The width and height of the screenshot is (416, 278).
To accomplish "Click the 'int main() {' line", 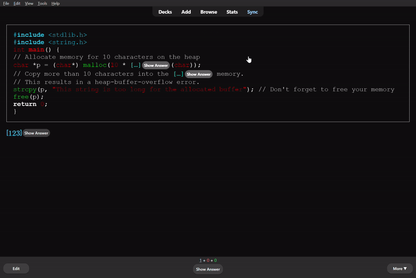I will (x=36, y=50).
